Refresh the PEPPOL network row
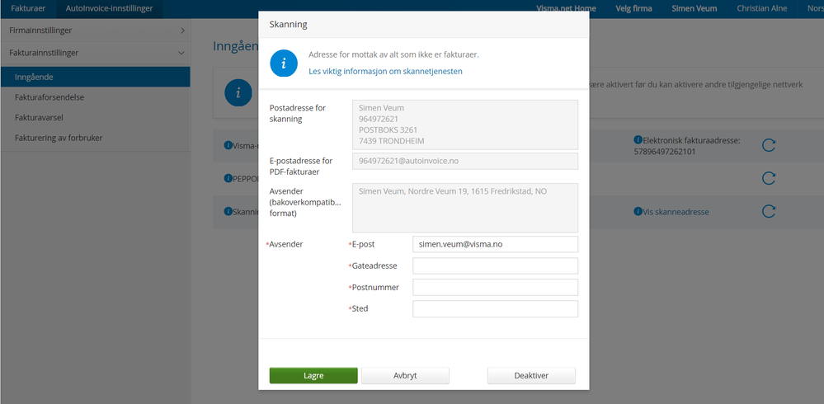The width and height of the screenshot is (824, 404). coord(769,178)
